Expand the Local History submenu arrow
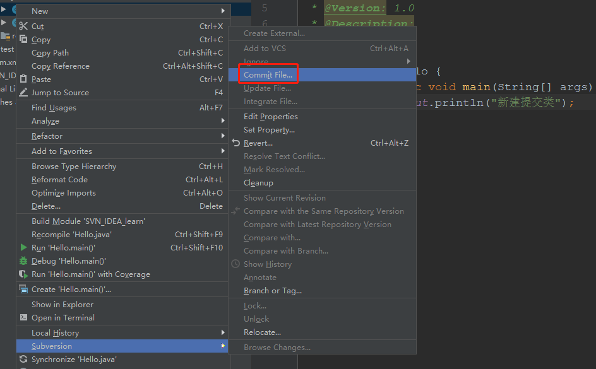This screenshot has width=596, height=369. pyautogui.click(x=223, y=332)
